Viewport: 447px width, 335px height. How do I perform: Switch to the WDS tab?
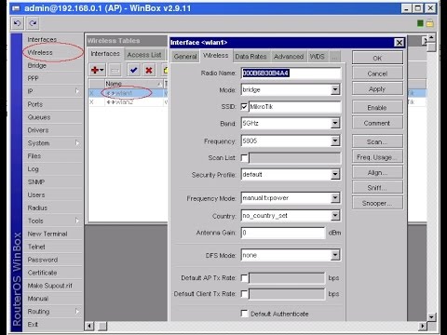click(x=318, y=57)
